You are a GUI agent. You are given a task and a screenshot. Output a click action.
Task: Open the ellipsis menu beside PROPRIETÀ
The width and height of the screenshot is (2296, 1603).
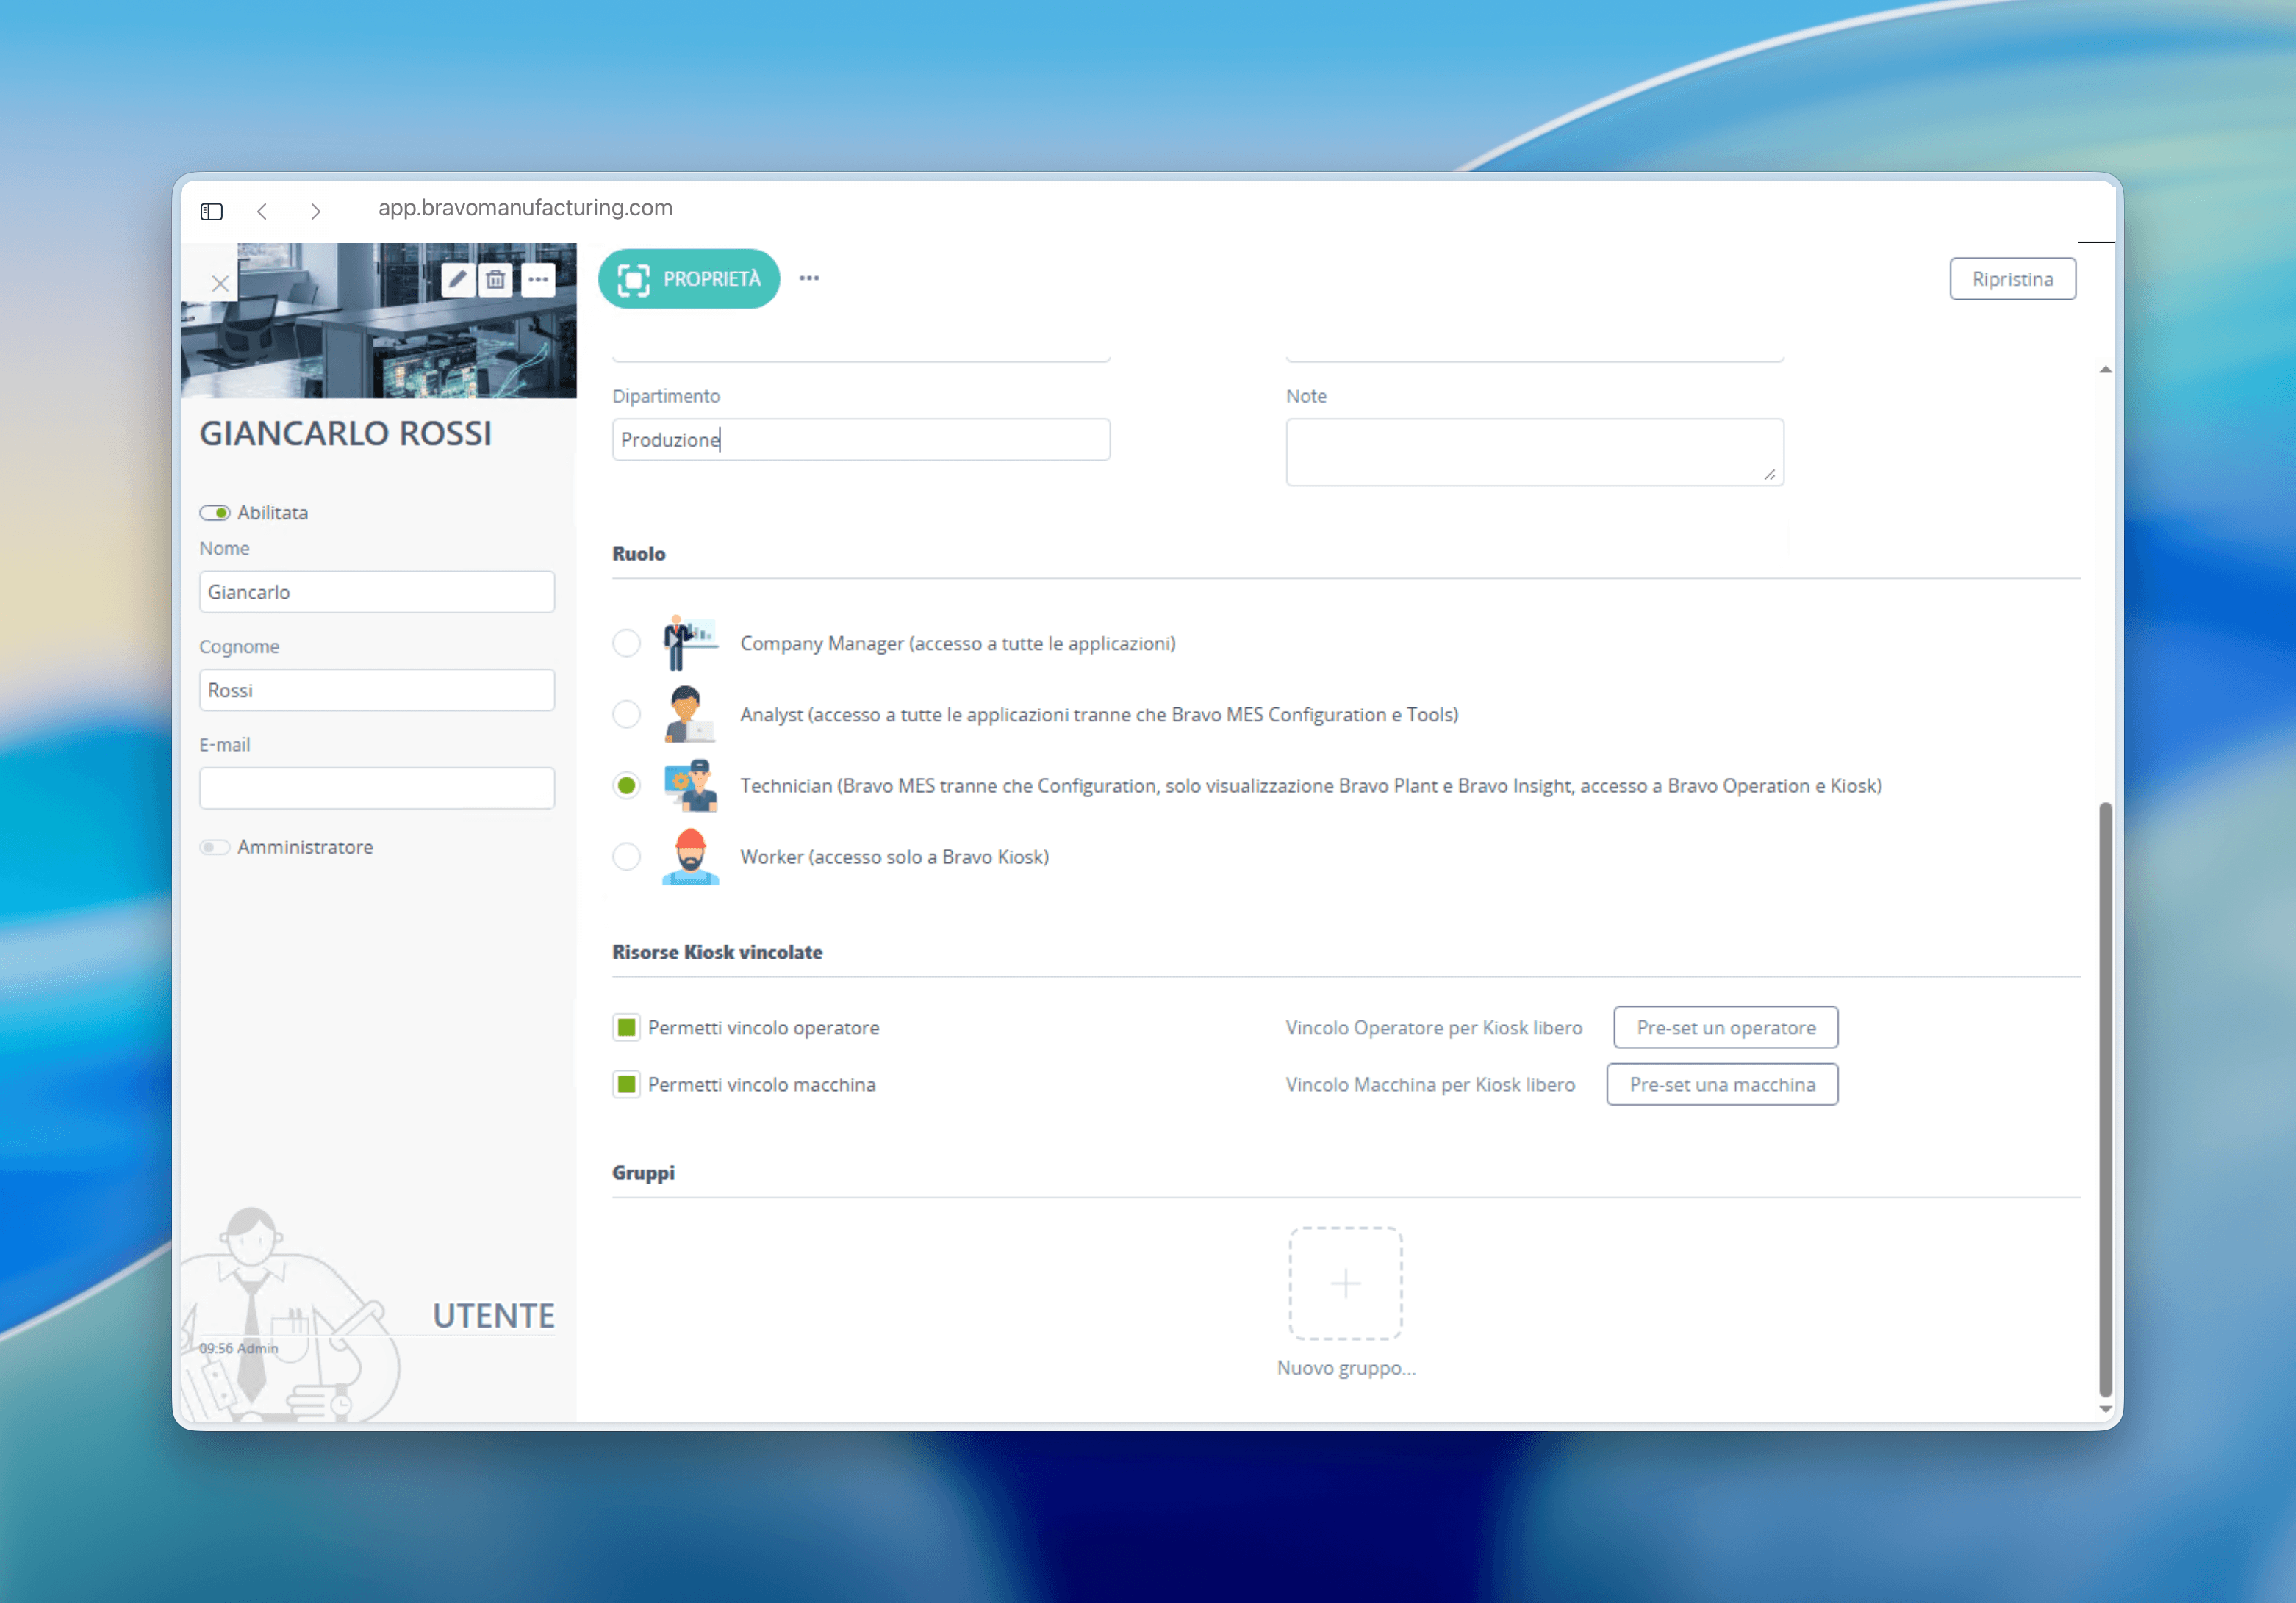(x=809, y=278)
